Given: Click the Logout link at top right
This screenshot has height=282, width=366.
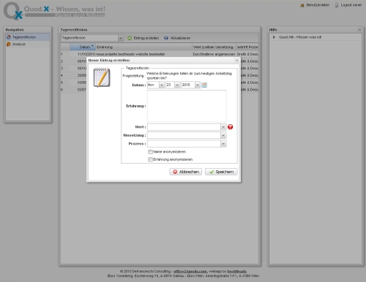Looking at the screenshot, I should click(348, 5).
